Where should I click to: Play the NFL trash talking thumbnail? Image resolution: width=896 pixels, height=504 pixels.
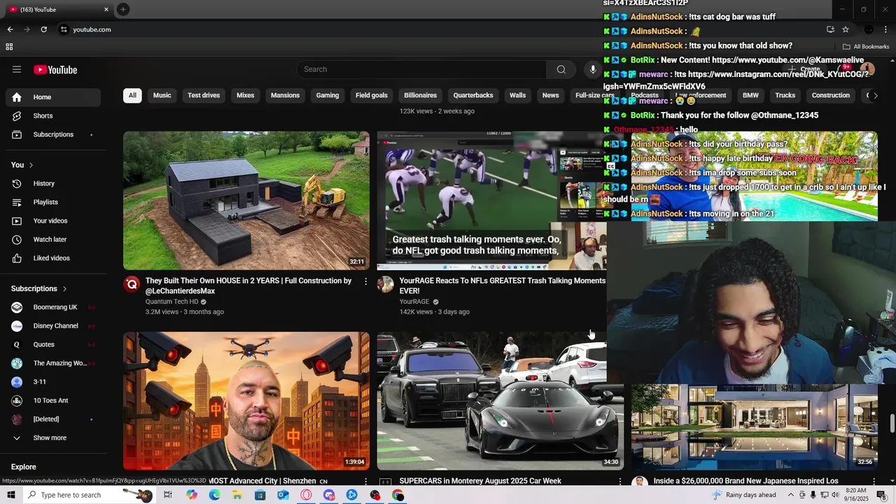491,201
